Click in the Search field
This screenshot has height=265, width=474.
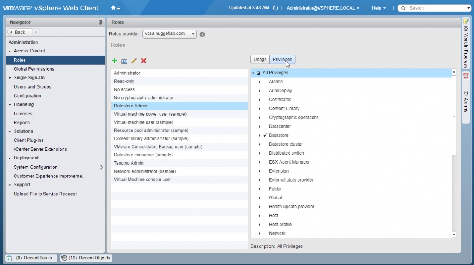435,8
